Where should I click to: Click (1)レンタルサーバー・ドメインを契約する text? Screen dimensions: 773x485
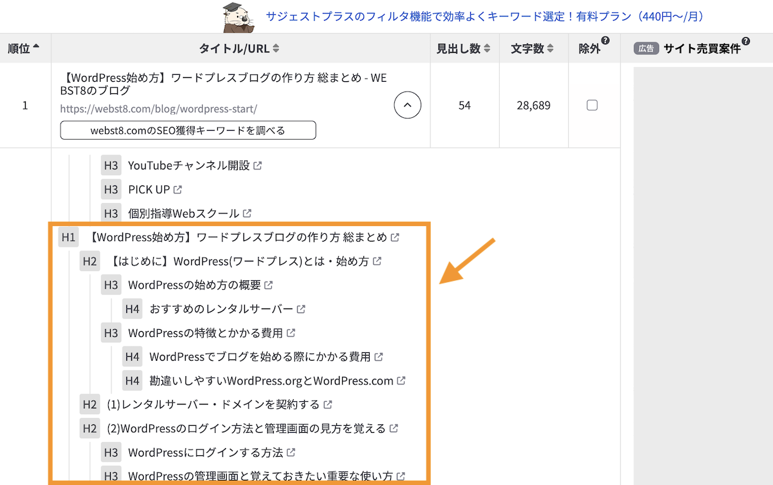[x=213, y=404]
